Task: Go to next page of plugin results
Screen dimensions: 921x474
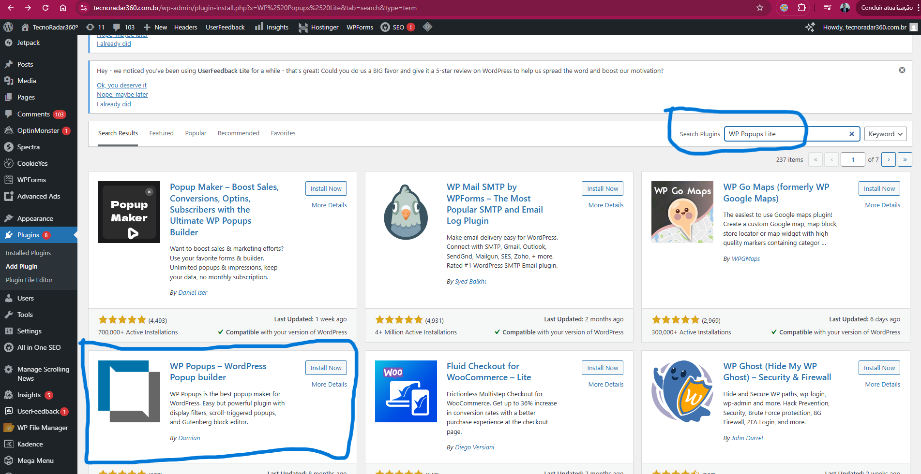Action: (888, 159)
